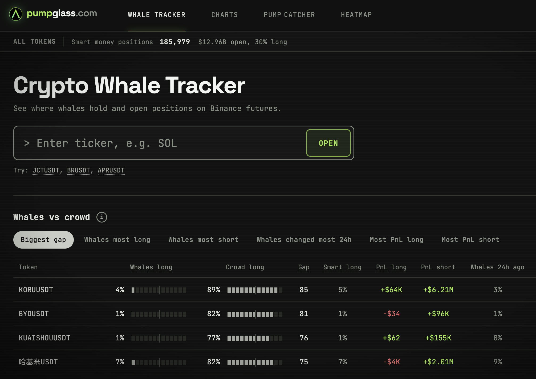Click the Whales 24h ago column header
The image size is (536, 379).
click(497, 267)
